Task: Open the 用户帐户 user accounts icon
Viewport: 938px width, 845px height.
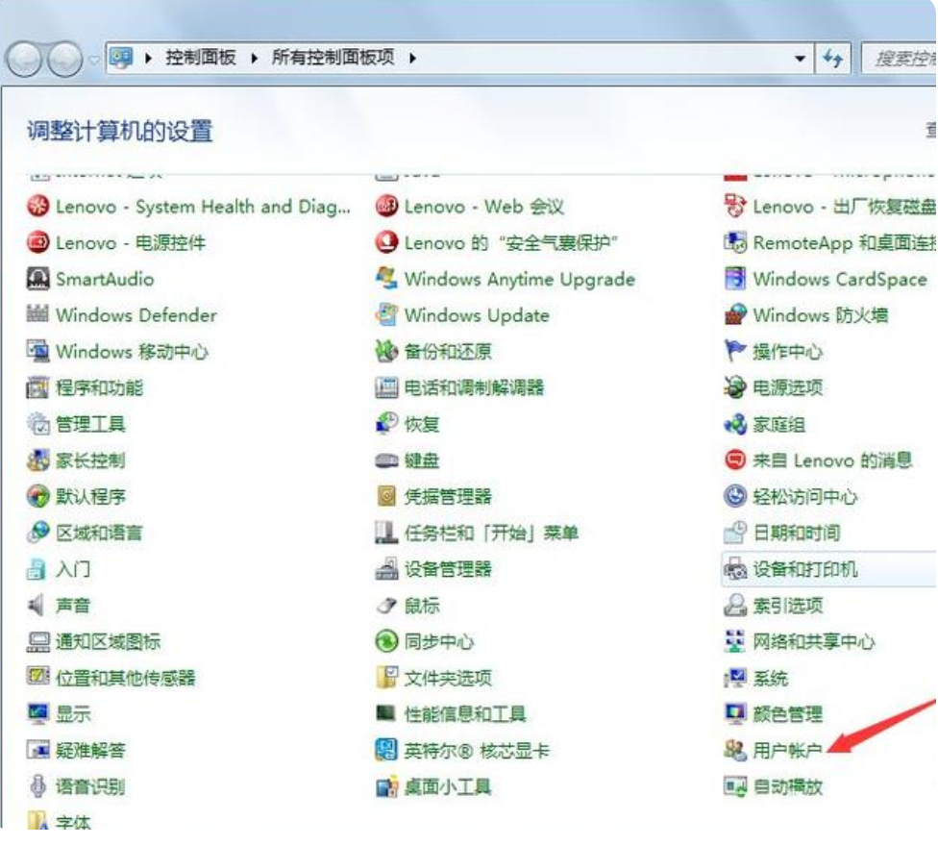Action: [x=735, y=751]
